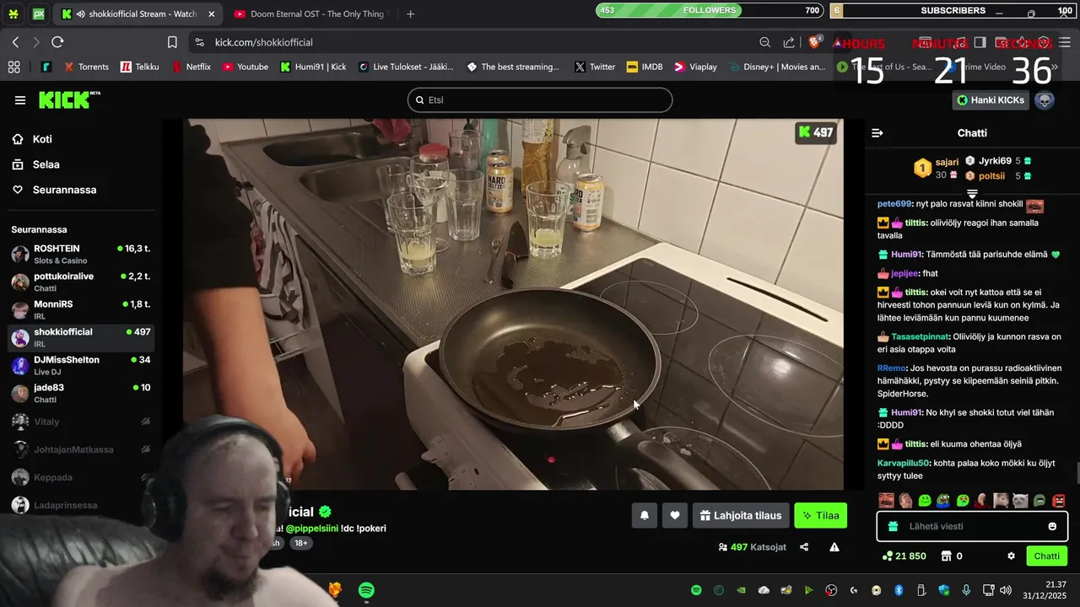Screen dimensions: 1080x607
Task: Click the chat panel scrollbar
Action: [1077, 473]
